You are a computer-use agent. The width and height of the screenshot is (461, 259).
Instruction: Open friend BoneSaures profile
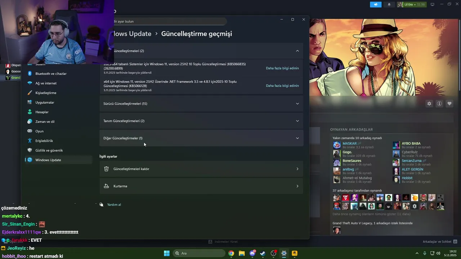tap(352, 161)
